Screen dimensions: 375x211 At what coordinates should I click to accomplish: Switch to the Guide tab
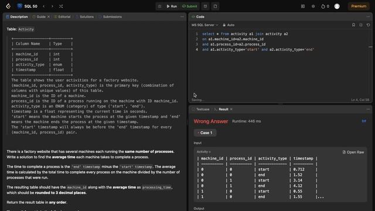39,17
